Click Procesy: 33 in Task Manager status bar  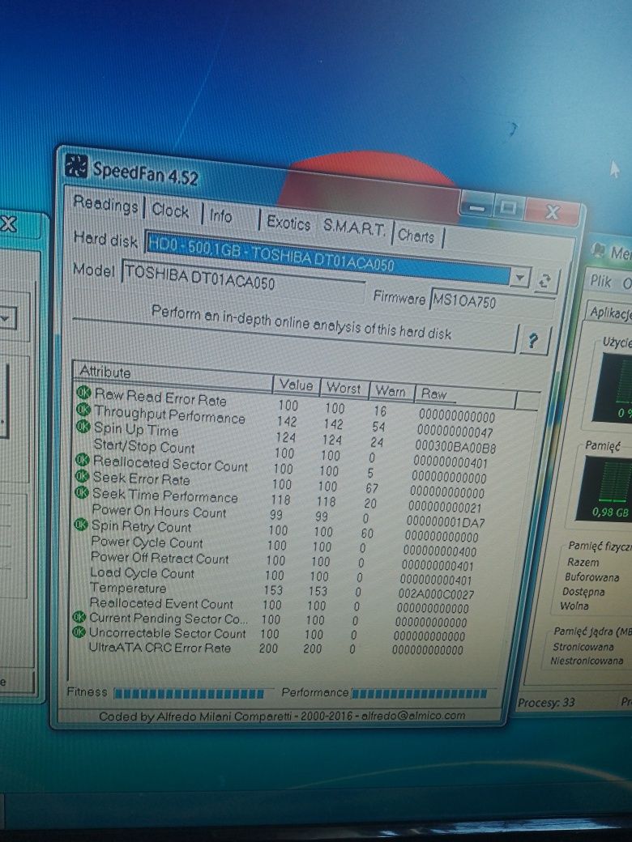click(546, 702)
